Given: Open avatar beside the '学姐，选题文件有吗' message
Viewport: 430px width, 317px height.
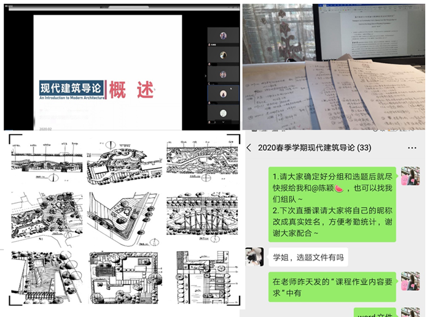Looking at the screenshot, I should (254, 257).
